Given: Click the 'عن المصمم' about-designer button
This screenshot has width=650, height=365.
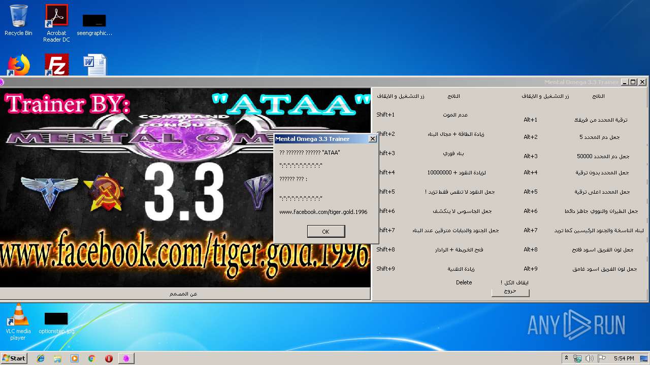Looking at the screenshot, I should pyautogui.click(x=184, y=294).
